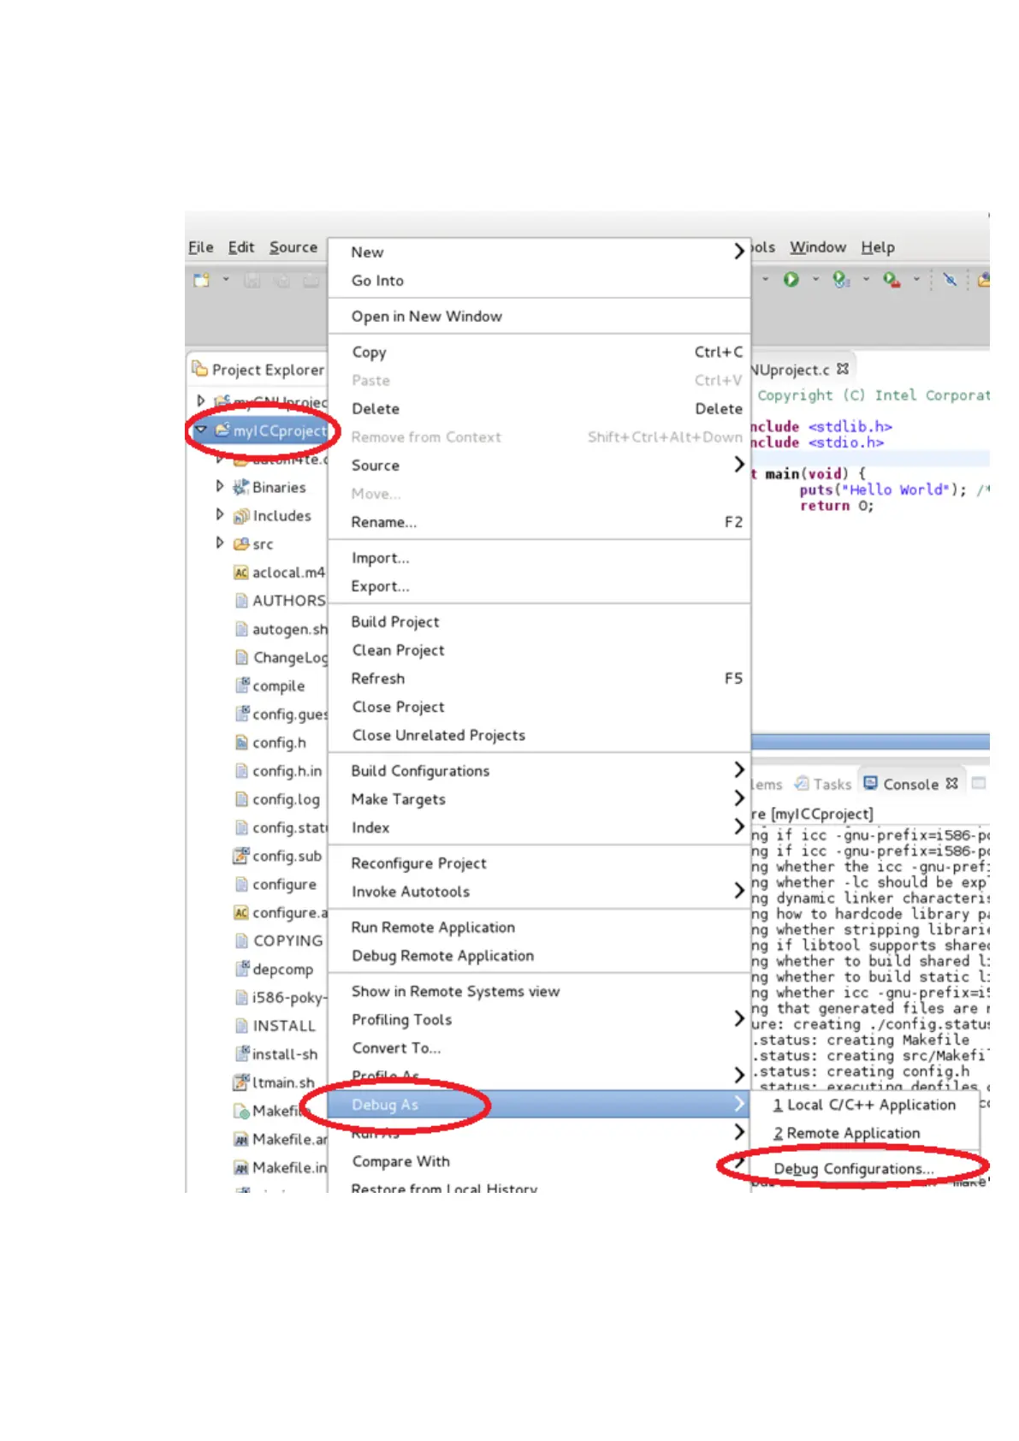Click the External Tools run icon
This screenshot has height=1441, width=1019.
(x=892, y=280)
